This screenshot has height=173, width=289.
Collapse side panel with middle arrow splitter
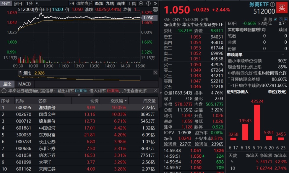tap(160, 93)
